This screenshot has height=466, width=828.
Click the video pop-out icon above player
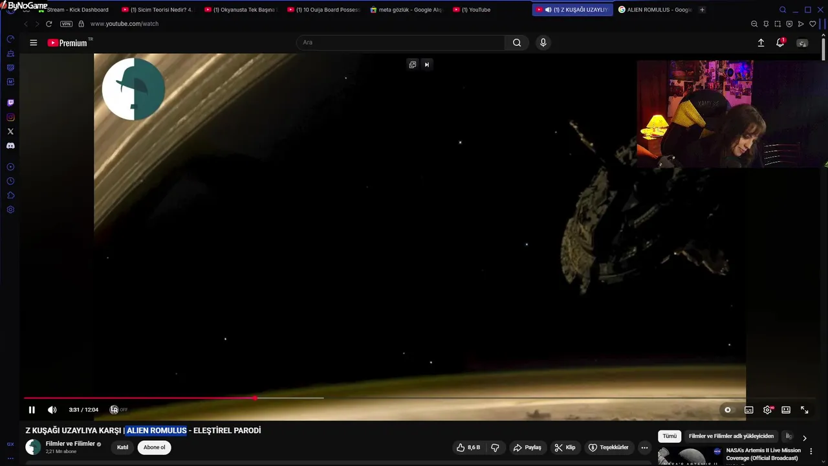pyautogui.click(x=413, y=64)
